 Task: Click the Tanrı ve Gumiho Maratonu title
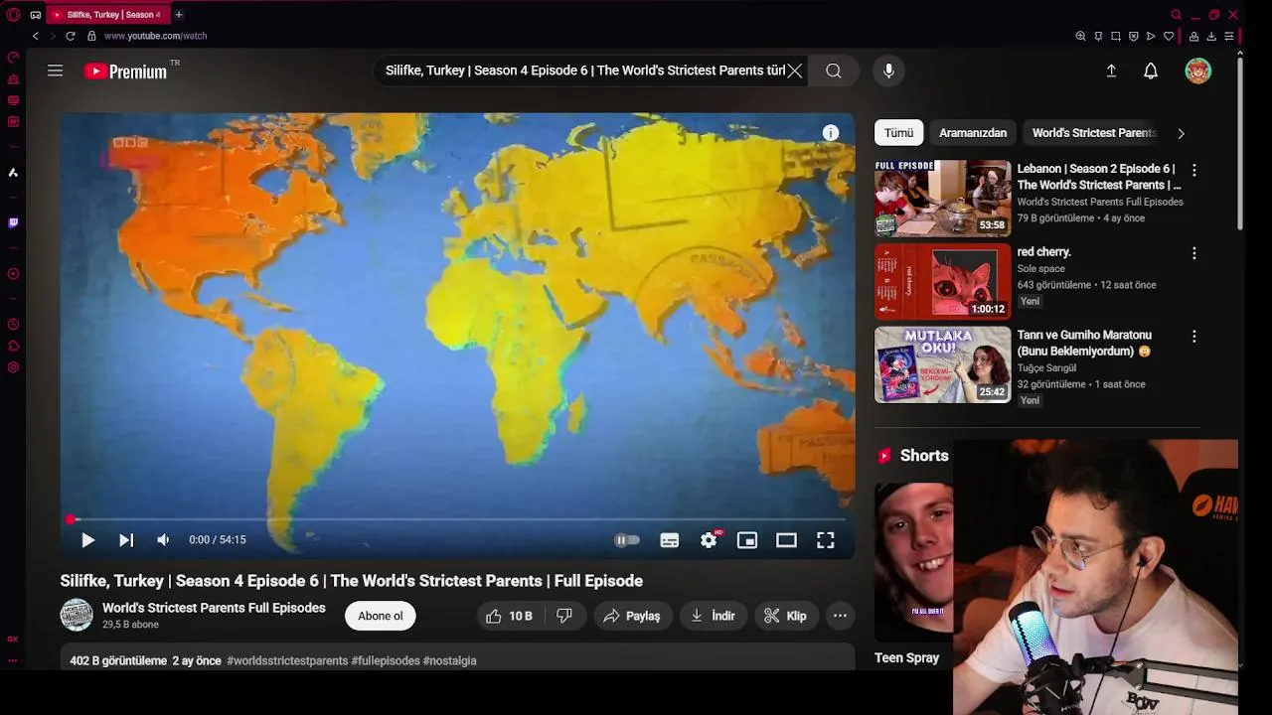(x=1084, y=344)
